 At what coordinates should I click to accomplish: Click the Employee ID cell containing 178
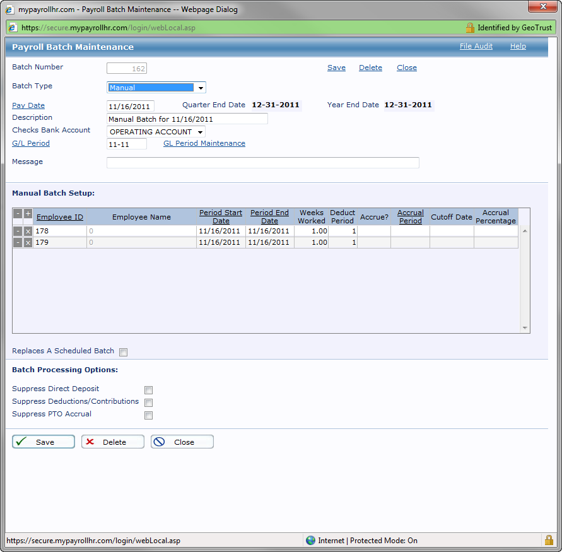[x=60, y=231]
